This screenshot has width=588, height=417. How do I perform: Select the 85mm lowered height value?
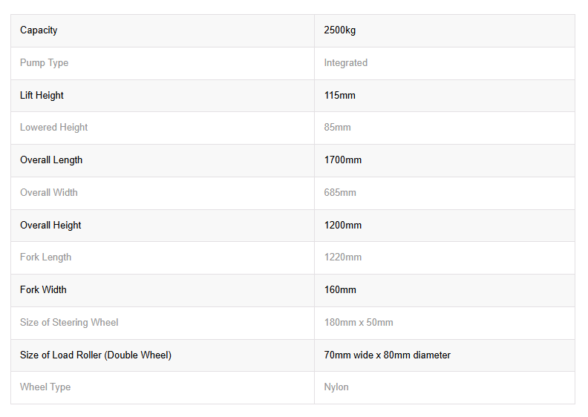(x=337, y=128)
